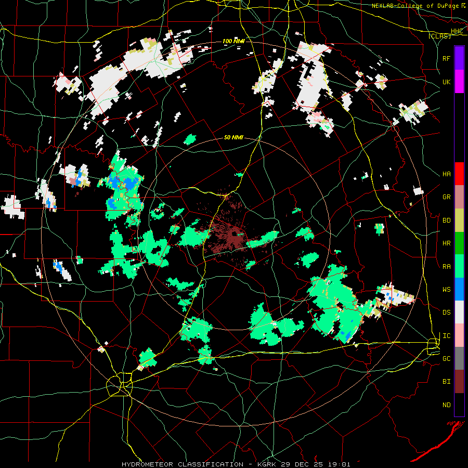Click the 19:01 timestamp
468x468 pixels.
(x=341, y=464)
